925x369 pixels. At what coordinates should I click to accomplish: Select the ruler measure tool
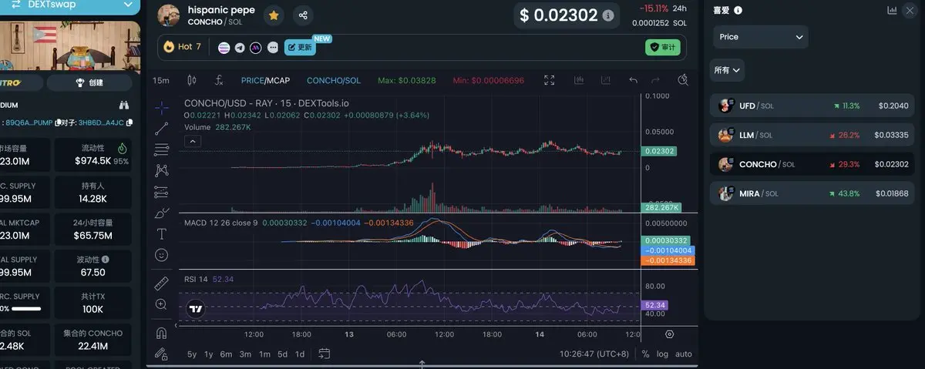[x=162, y=283]
